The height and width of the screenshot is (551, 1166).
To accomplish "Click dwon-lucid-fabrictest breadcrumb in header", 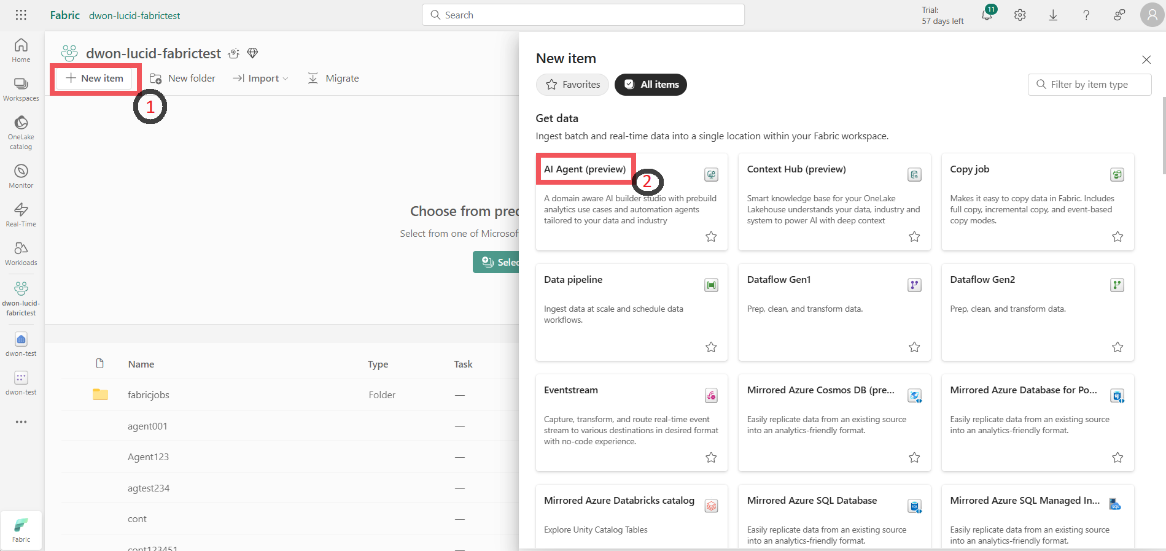I will pos(134,15).
